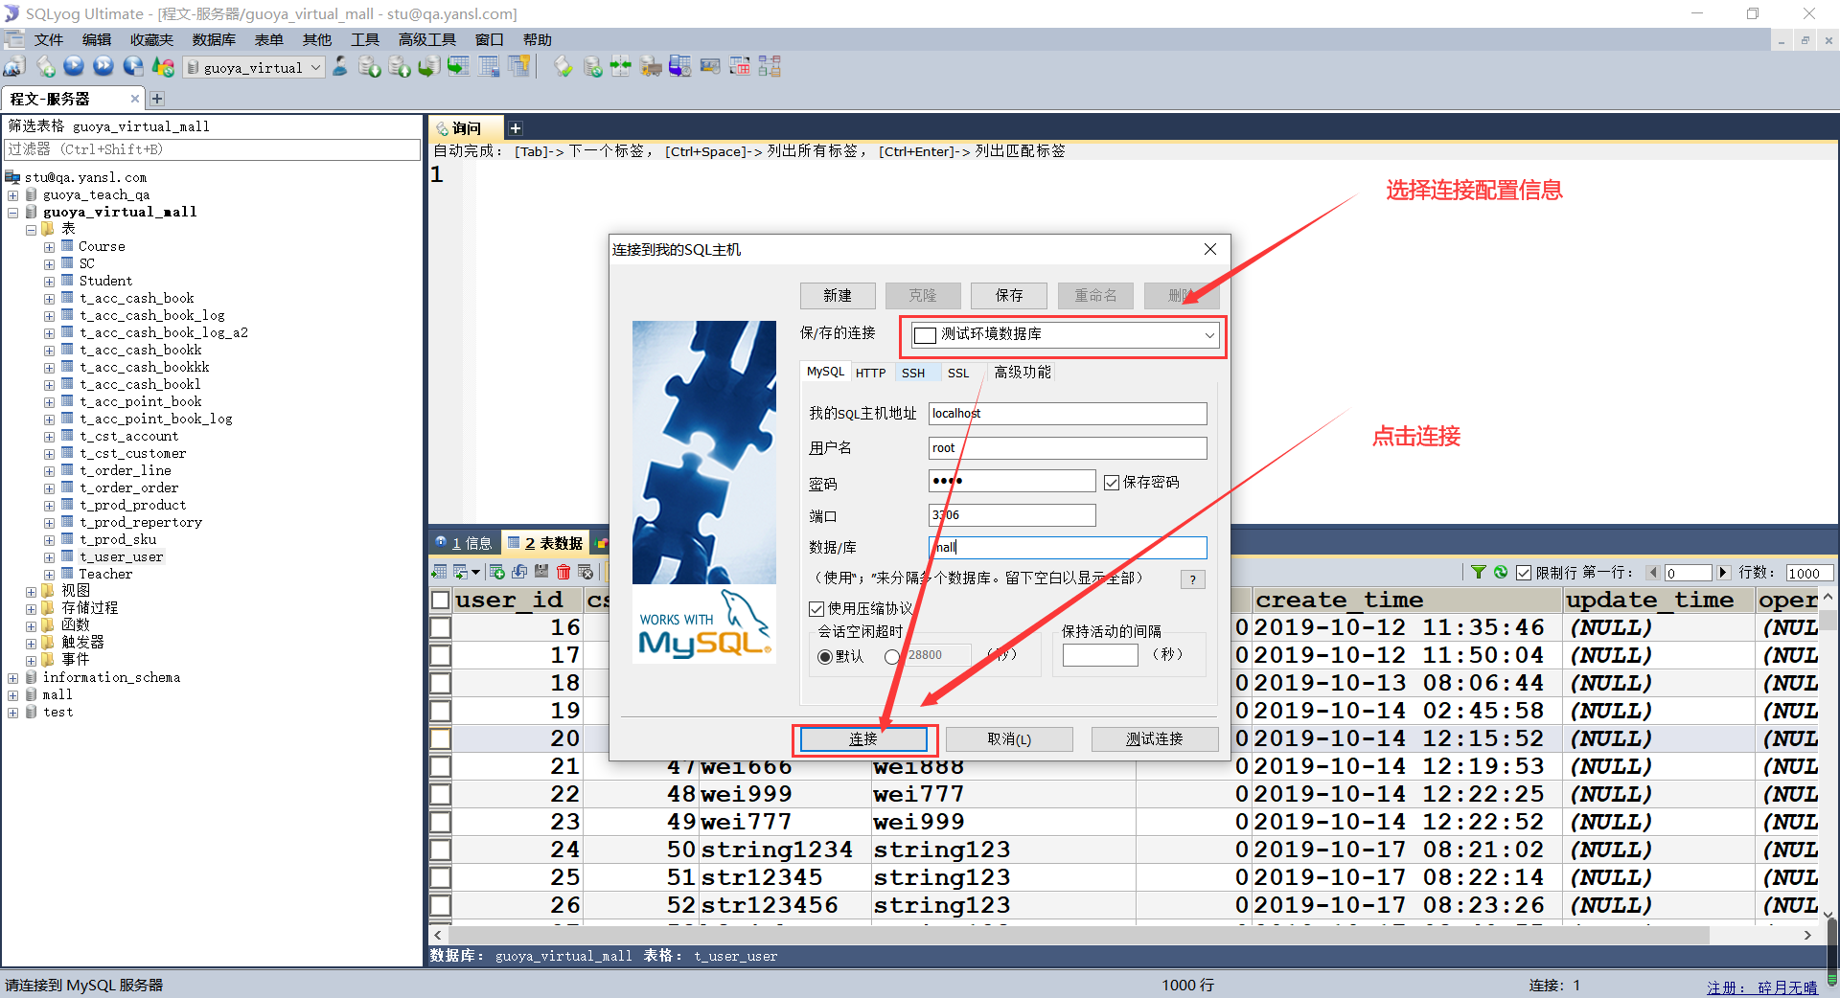Screen dimensions: 1840x998
Task: Expand the 存储过程 folder node
Action: [x=31, y=609]
